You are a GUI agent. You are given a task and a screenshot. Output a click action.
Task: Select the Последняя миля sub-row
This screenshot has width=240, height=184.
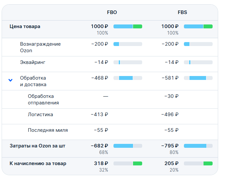48,130
